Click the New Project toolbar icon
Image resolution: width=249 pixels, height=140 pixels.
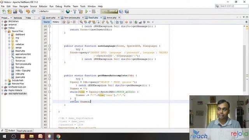[x=9, y=11]
